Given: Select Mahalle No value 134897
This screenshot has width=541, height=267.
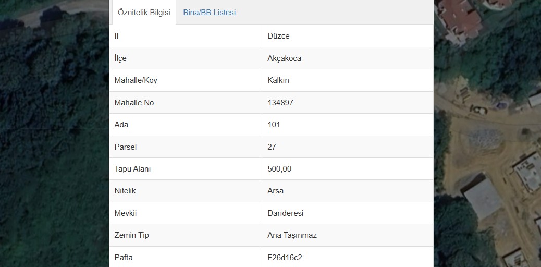Looking at the screenshot, I should [280, 103].
